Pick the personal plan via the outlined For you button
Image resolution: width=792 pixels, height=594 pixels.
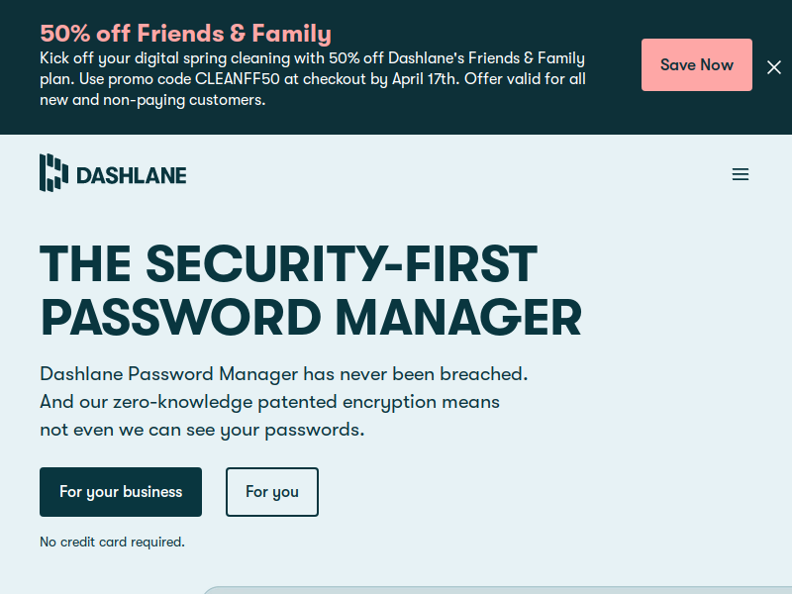point(272,492)
